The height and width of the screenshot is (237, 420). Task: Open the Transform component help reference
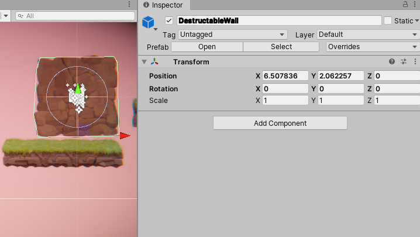392,61
